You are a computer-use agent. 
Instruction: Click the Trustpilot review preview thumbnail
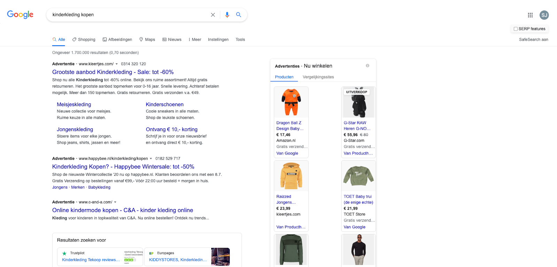point(133,257)
